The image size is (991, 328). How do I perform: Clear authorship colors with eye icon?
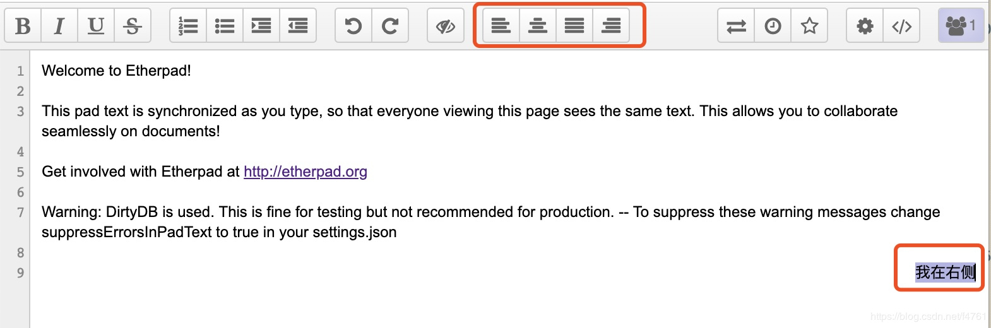click(446, 26)
